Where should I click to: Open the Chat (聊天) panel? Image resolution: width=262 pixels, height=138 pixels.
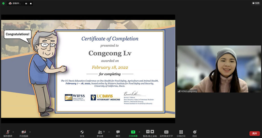[118, 133]
